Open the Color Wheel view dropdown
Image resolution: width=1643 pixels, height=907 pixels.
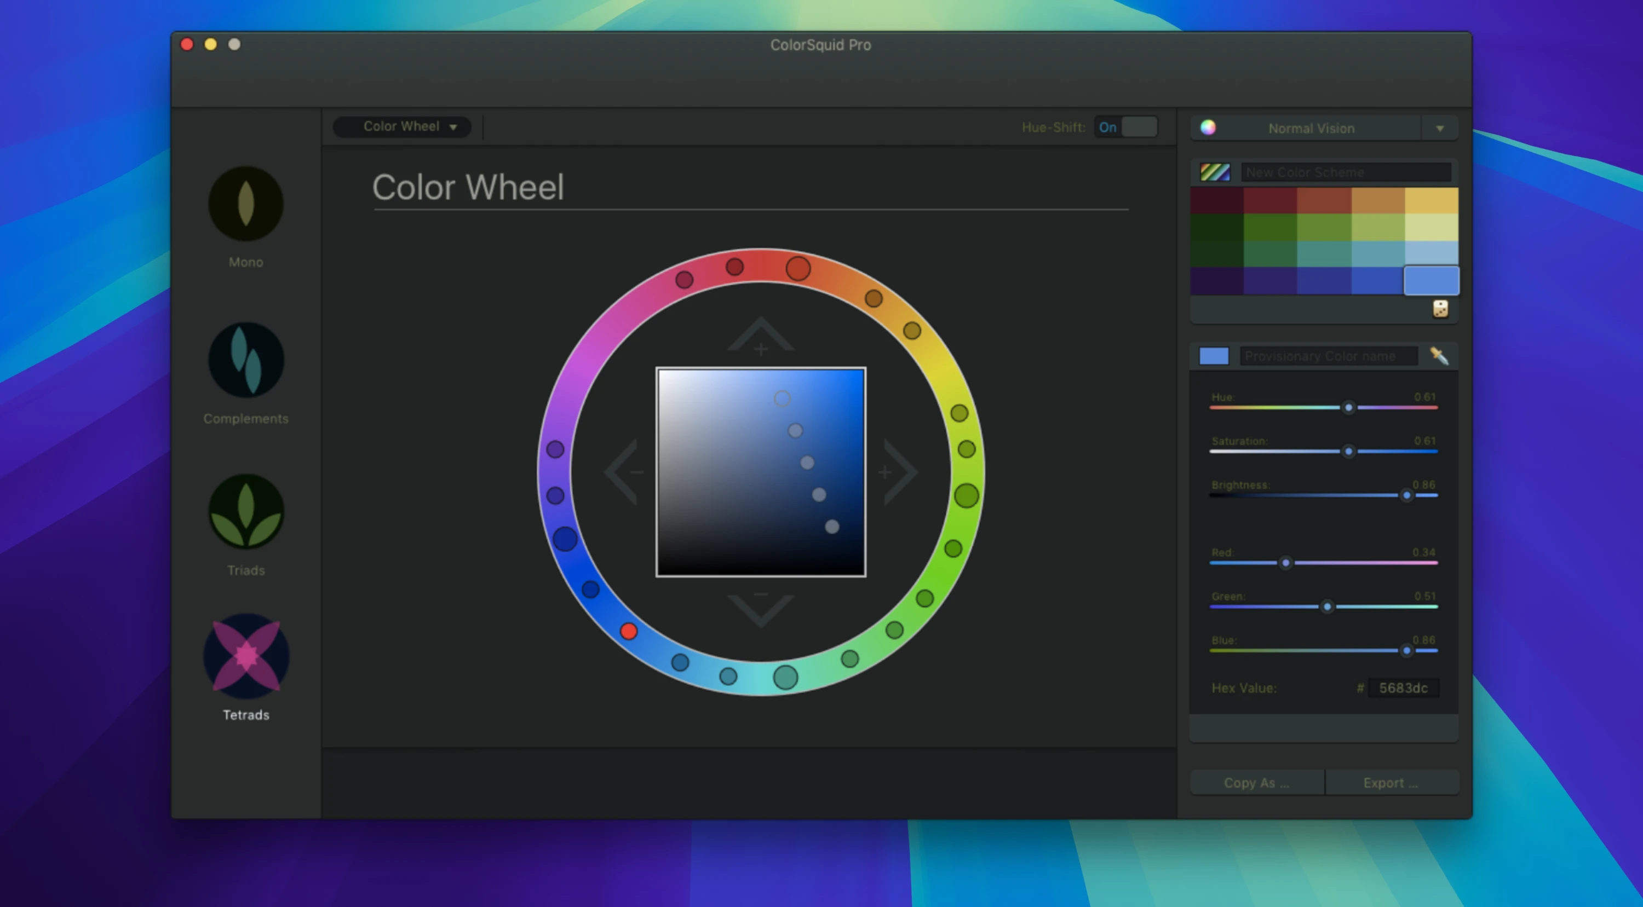pos(401,126)
